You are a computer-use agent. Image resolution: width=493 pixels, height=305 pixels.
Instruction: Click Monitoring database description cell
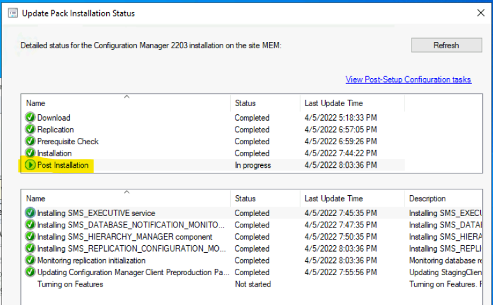point(445,261)
